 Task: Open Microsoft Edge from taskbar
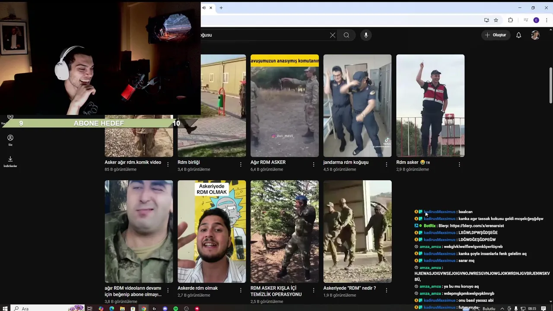[111, 308]
